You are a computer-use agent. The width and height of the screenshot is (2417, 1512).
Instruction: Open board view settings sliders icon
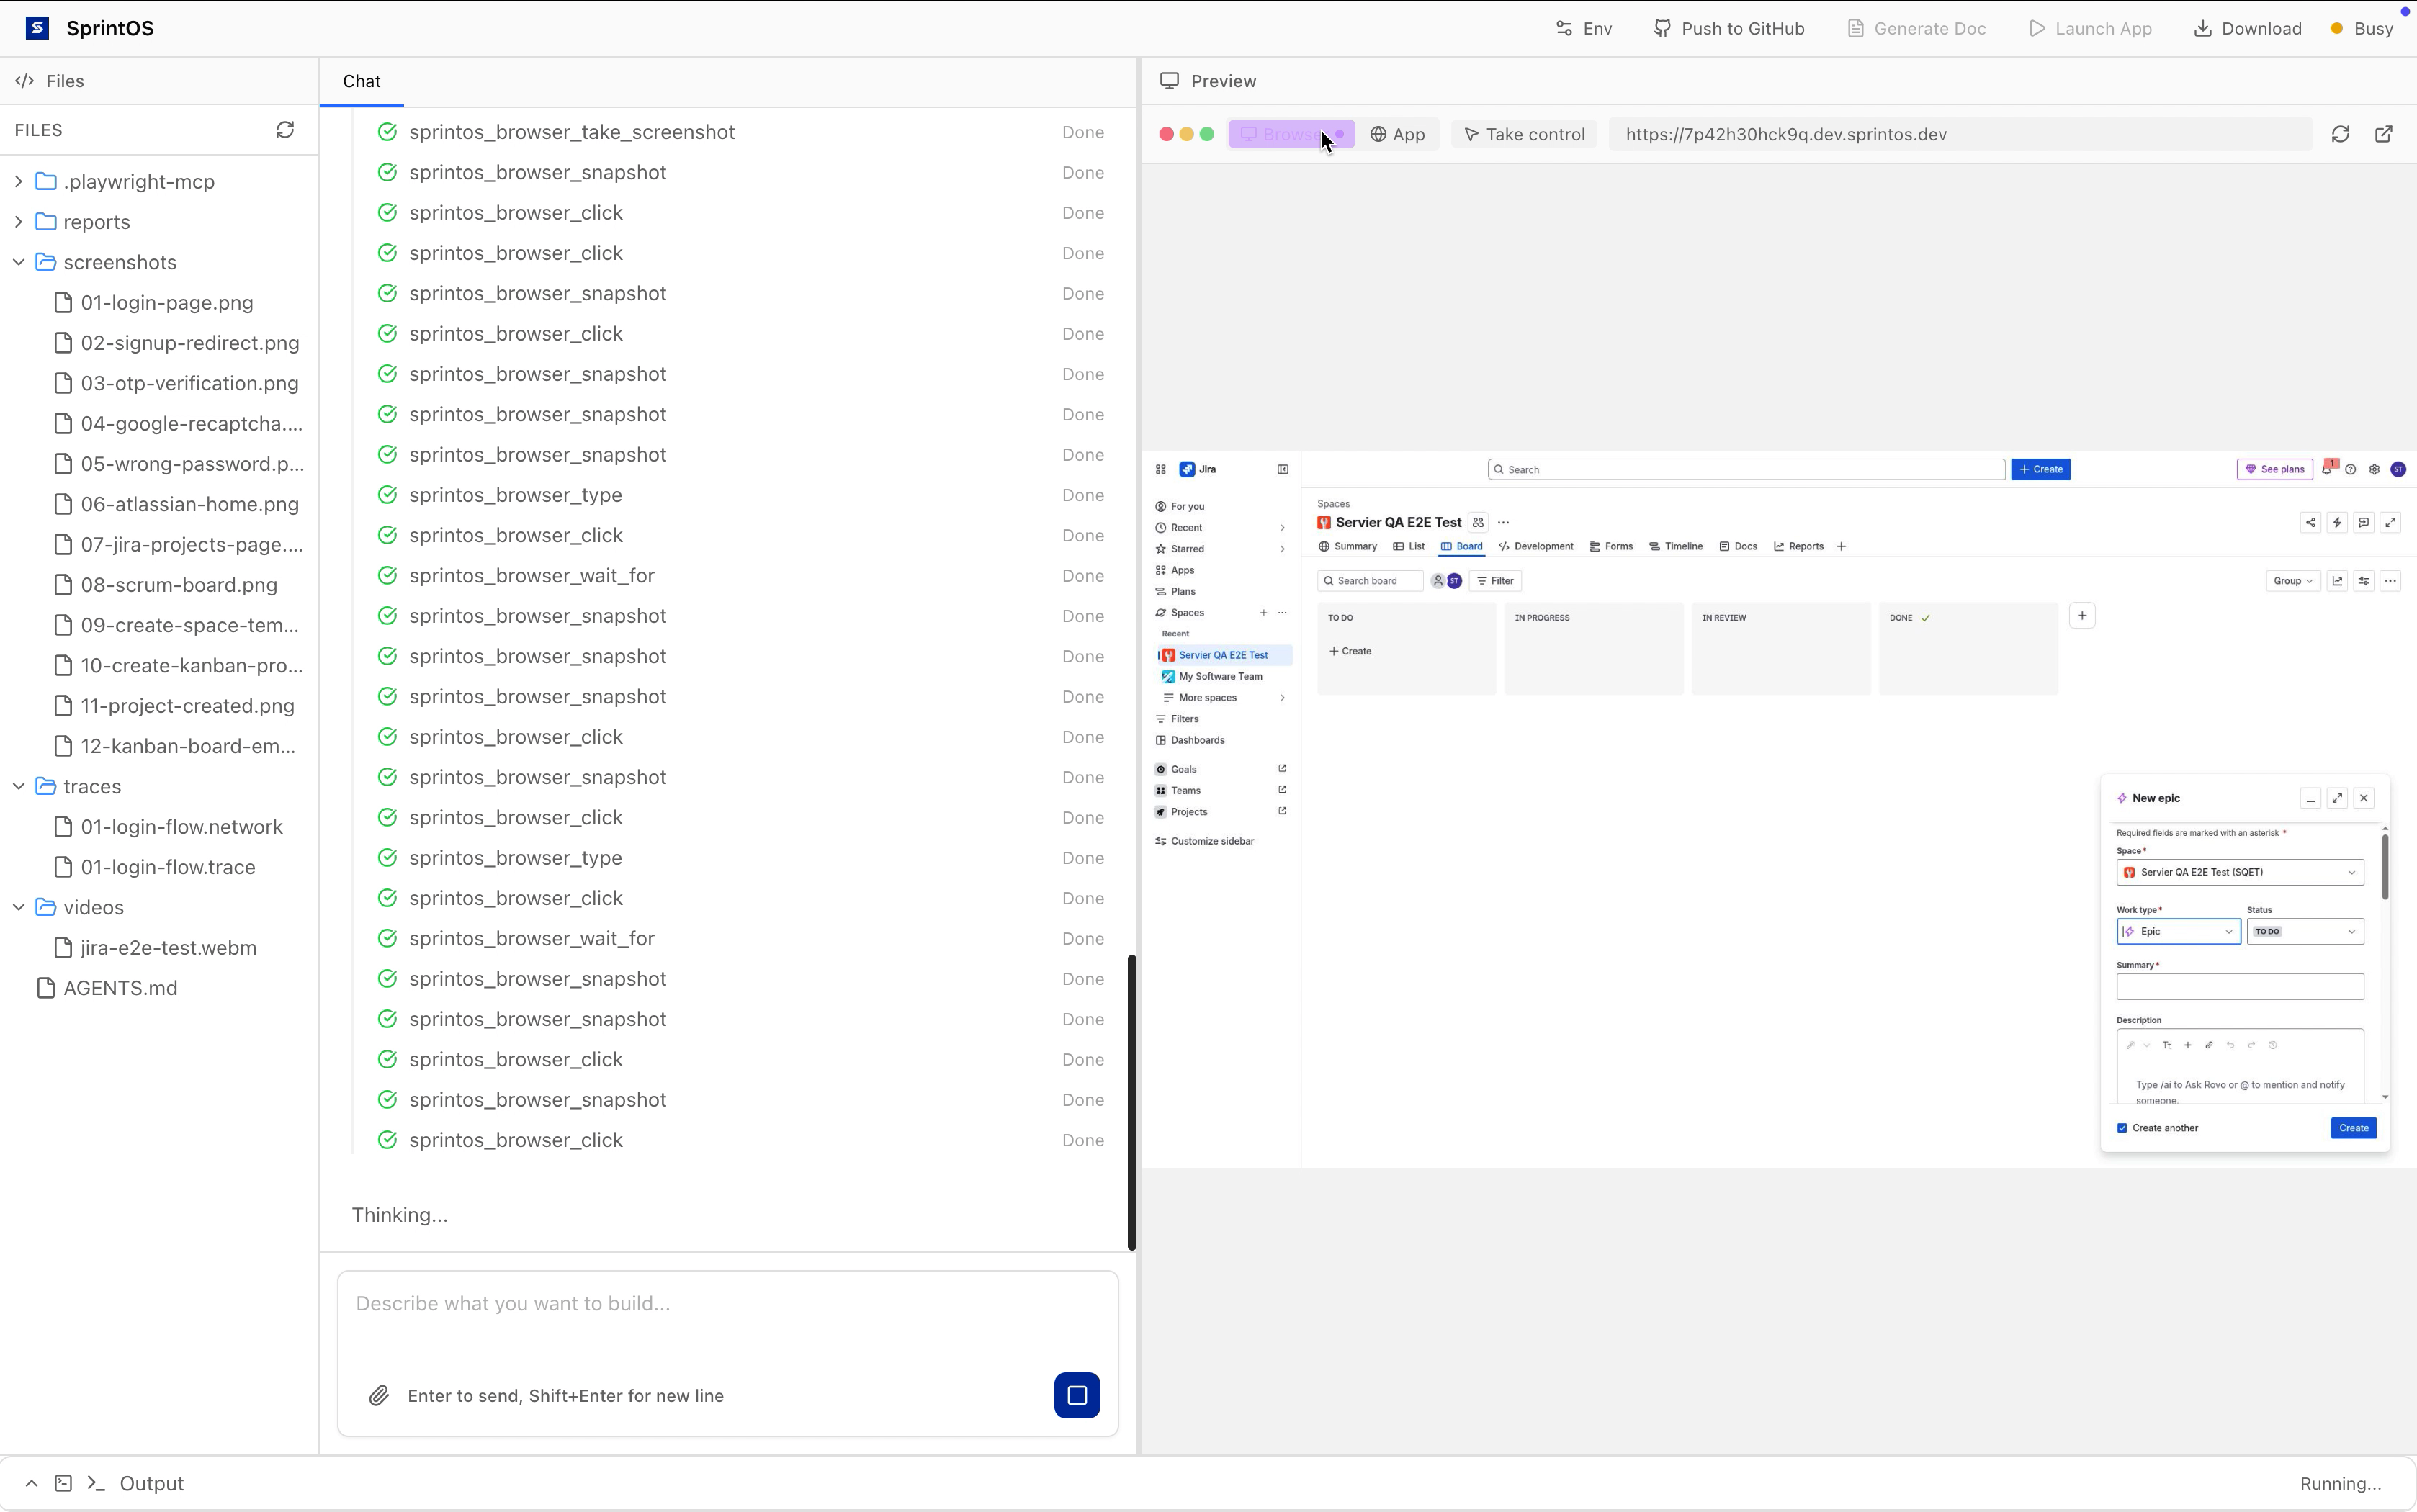point(2364,581)
